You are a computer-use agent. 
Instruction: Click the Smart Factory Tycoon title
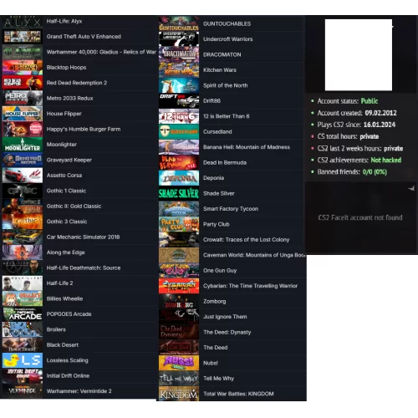[x=231, y=209]
